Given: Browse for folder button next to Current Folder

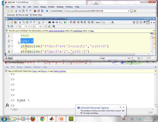Looking at the screenshot, I should coord(132,11).
